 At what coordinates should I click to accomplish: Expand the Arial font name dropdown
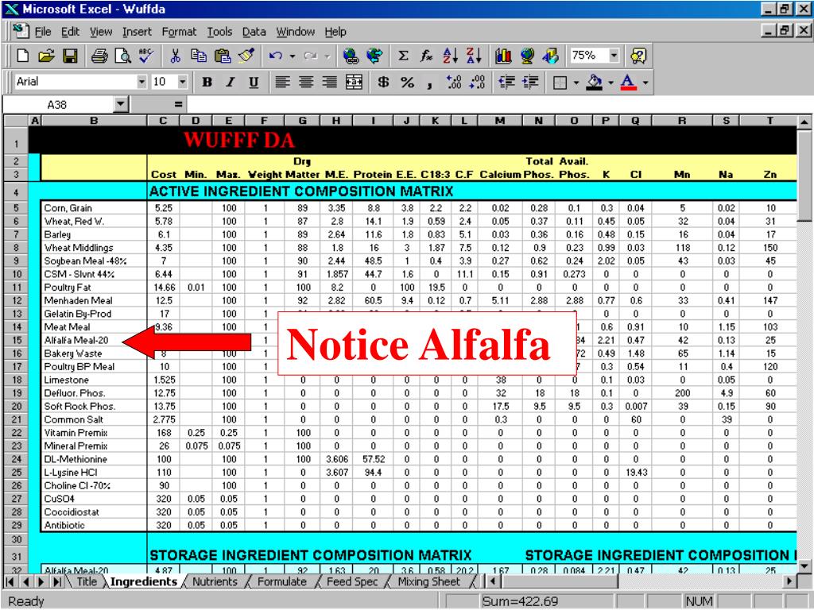141,82
